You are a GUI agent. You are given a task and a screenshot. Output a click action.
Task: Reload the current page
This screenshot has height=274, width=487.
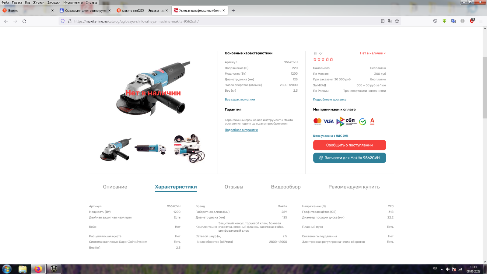pos(24,21)
